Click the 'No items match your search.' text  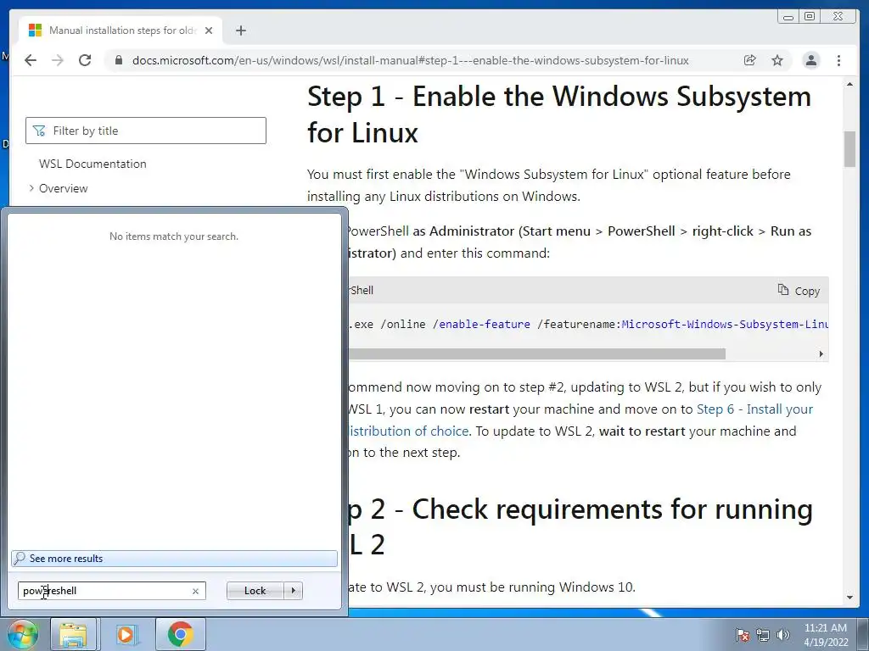pos(174,236)
